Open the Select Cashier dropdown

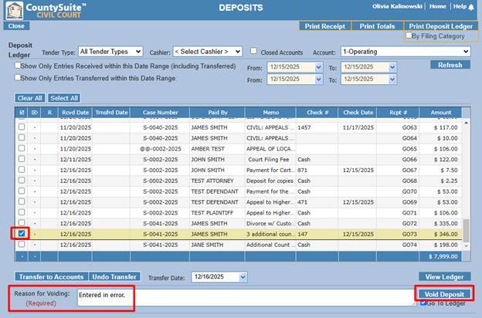[208, 52]
